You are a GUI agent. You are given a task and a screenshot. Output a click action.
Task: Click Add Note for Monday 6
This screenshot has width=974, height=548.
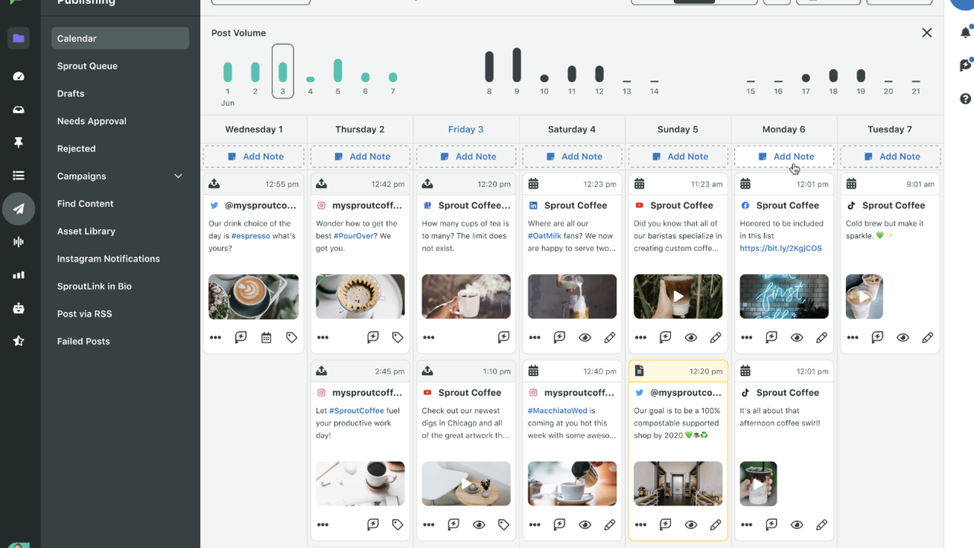click(x=784, y=157)
